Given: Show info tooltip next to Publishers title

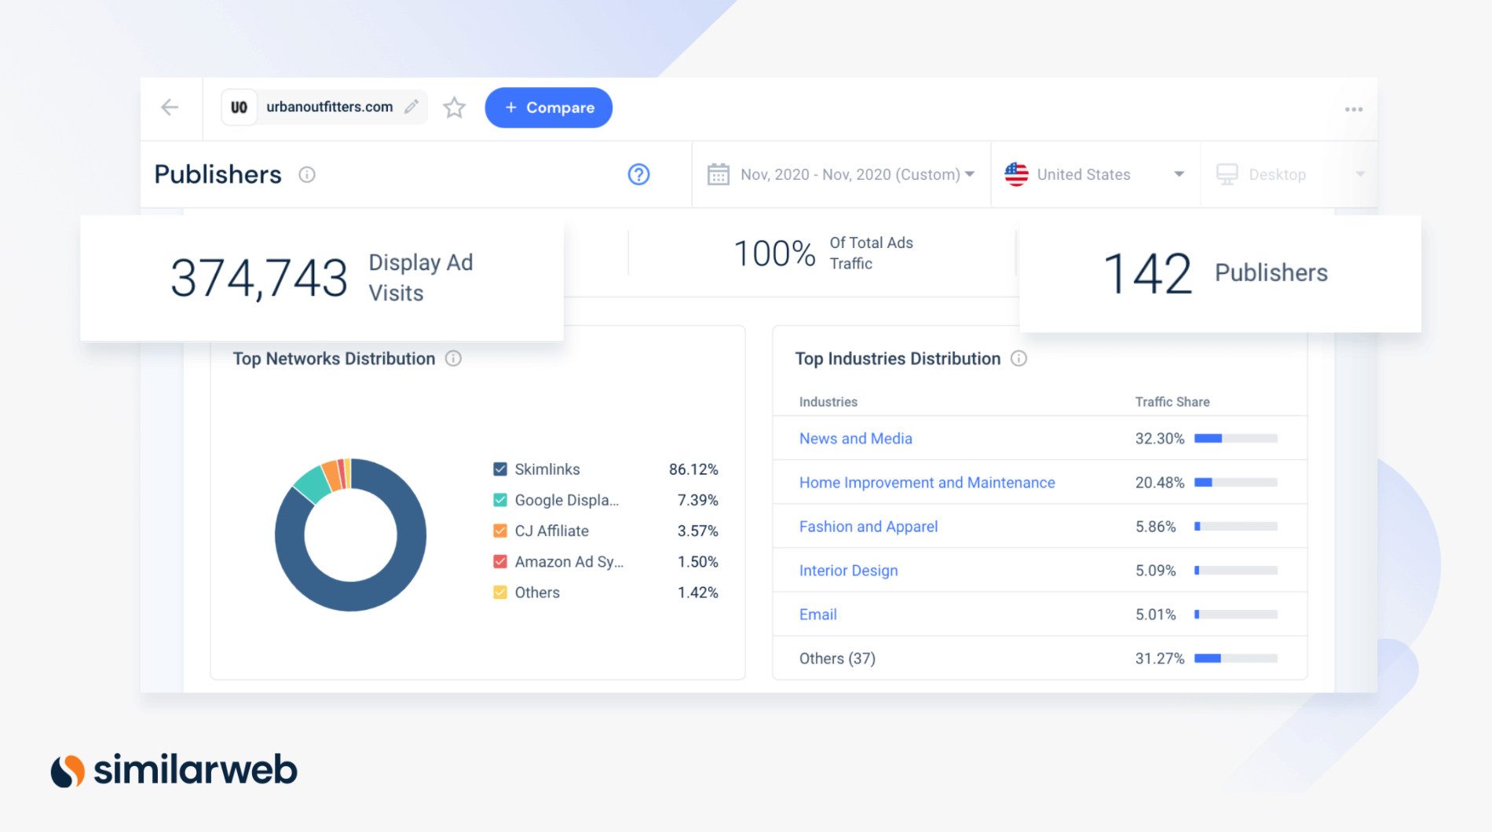Looking at the screenshot, I should click(307, 174).
